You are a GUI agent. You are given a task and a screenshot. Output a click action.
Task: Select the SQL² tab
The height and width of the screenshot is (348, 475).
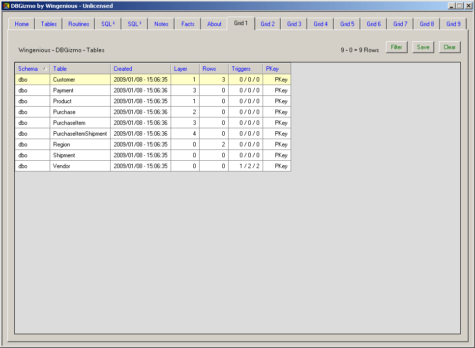108,24
